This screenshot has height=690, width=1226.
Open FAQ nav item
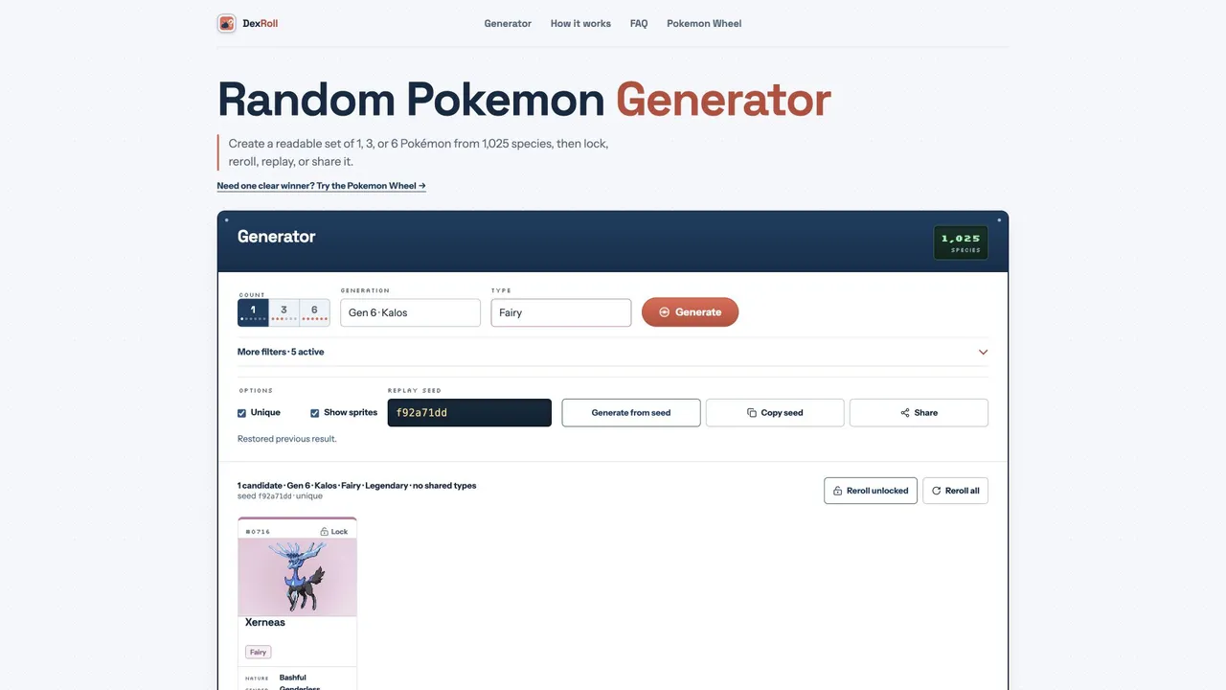tap(639, 23)
